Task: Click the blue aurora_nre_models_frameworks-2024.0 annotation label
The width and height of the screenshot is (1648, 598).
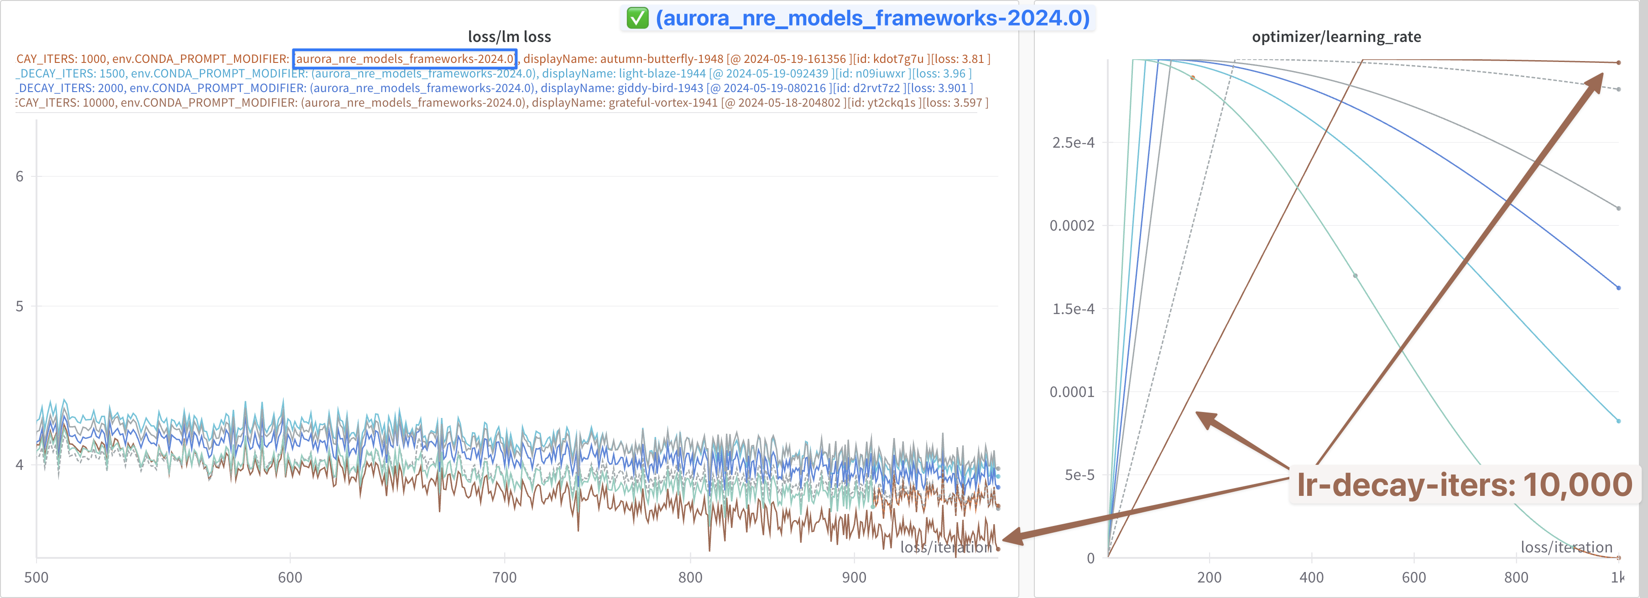Action: pos(872,18)
